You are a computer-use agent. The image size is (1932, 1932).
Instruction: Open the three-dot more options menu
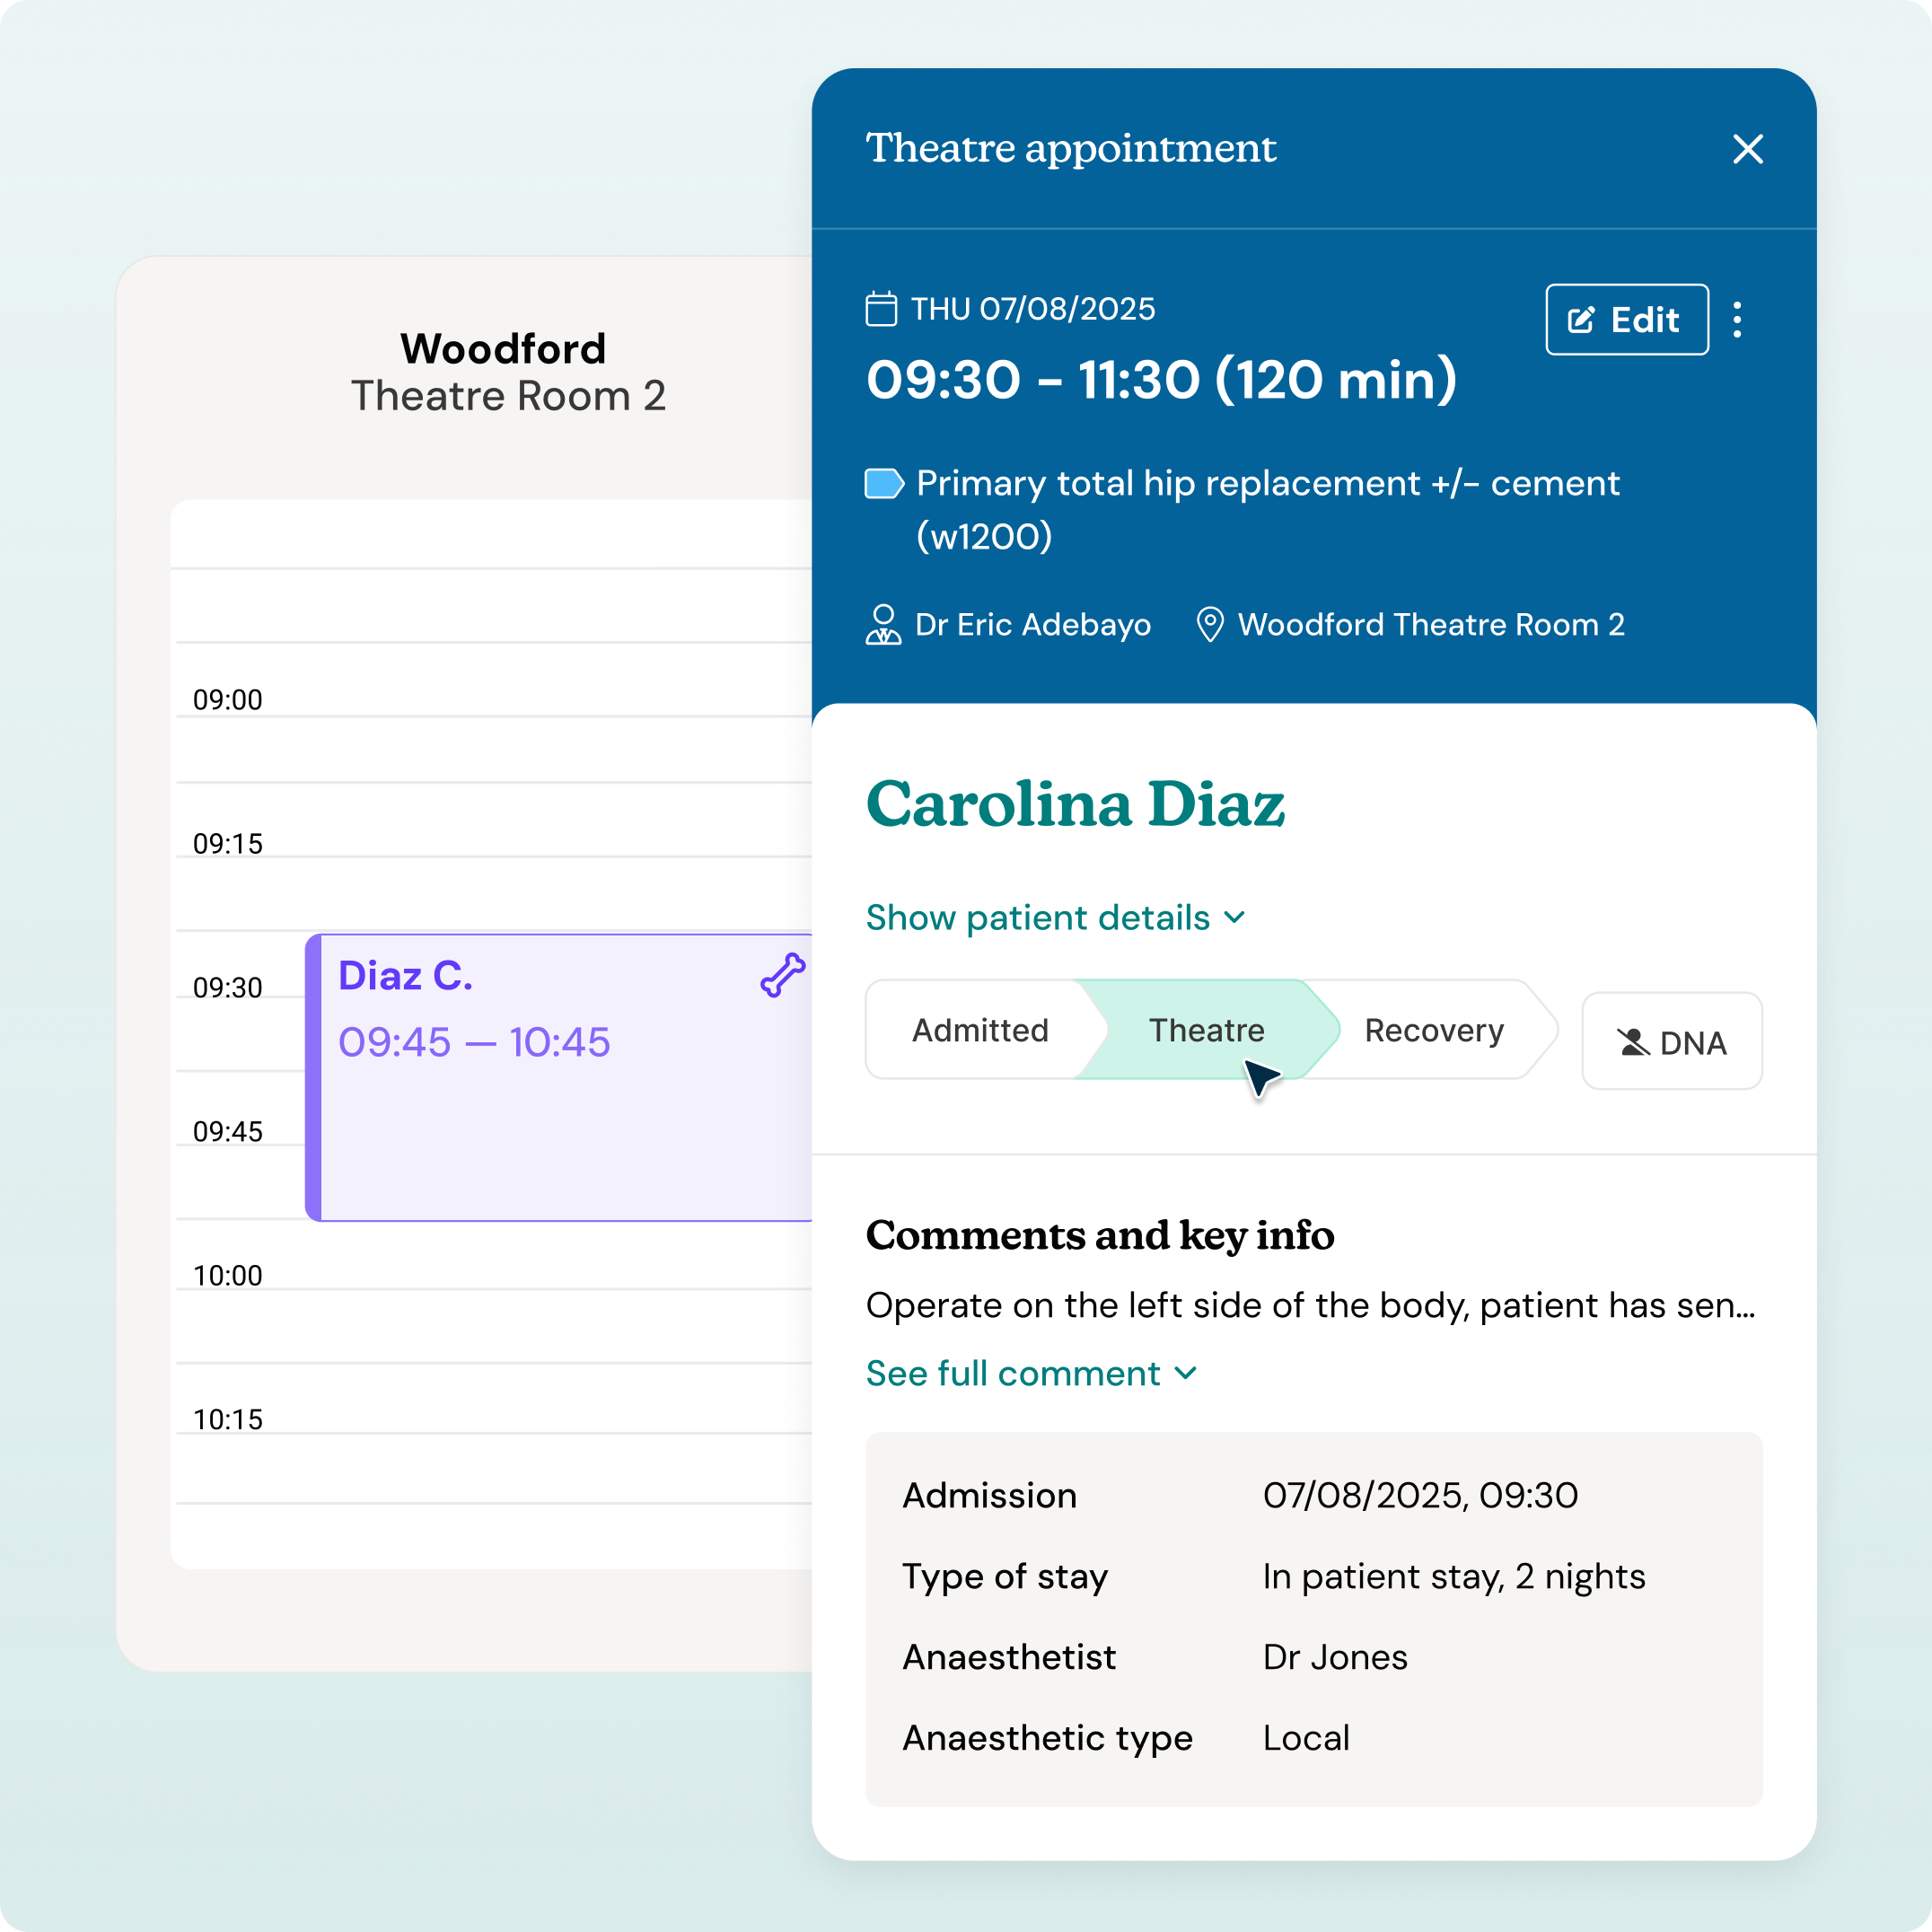pos(1737,320)
